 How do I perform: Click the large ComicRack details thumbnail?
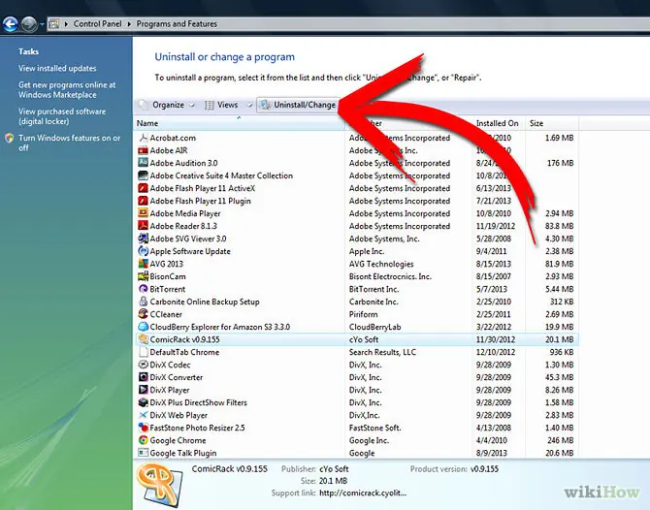pos(160,485)
